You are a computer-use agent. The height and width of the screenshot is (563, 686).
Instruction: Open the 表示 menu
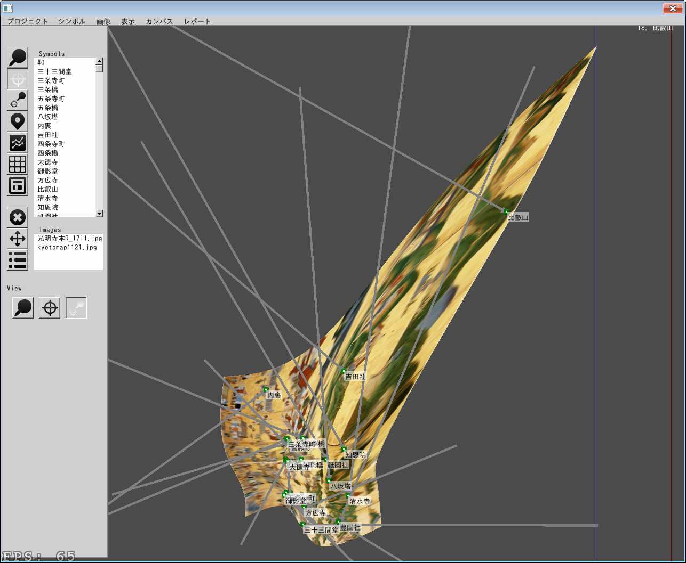pyautogui.click(x=128, y=21)
